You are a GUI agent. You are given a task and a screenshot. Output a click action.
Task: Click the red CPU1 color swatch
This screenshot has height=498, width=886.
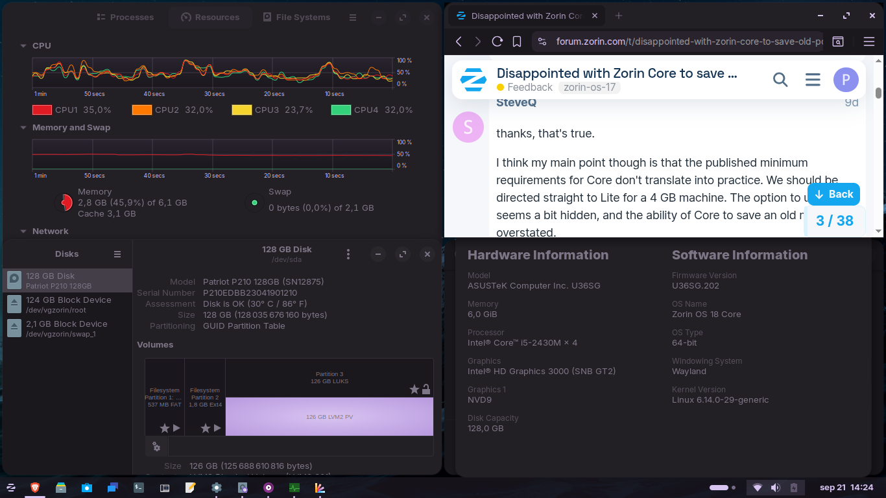pos(42,110)
